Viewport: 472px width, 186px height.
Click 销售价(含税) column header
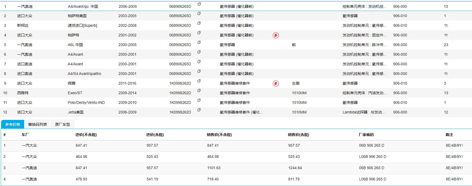click(x=298, y=135)
